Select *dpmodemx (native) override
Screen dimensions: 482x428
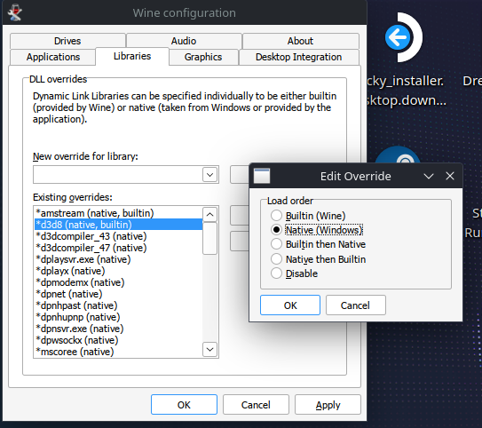point(118,282)
